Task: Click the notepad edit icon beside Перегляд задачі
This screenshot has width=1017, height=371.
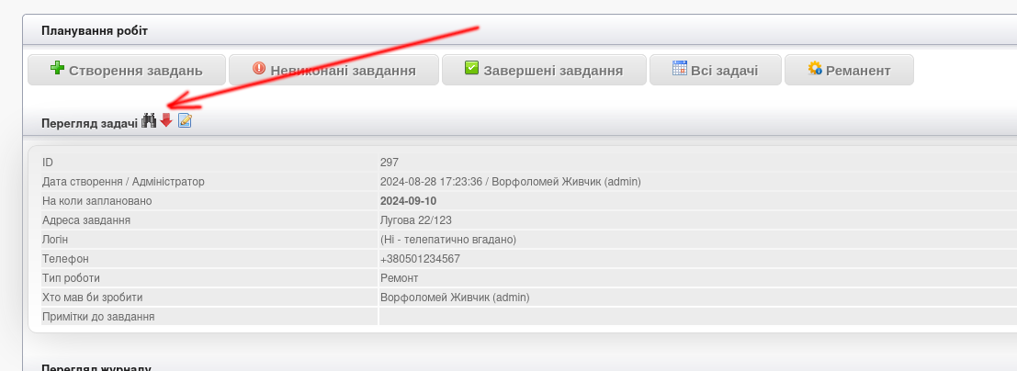Action: point(185,121)
